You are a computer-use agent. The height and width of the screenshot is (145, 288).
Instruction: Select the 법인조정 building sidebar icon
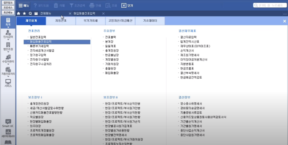pos(8,46)
